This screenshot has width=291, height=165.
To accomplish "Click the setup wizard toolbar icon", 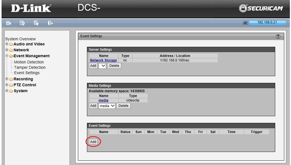I will coord(22,23).
